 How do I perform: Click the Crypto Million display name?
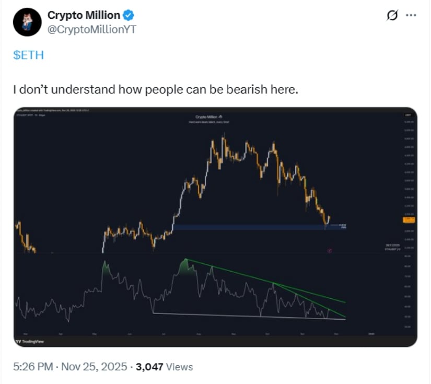pyautogui.click(x=84, y=15)
